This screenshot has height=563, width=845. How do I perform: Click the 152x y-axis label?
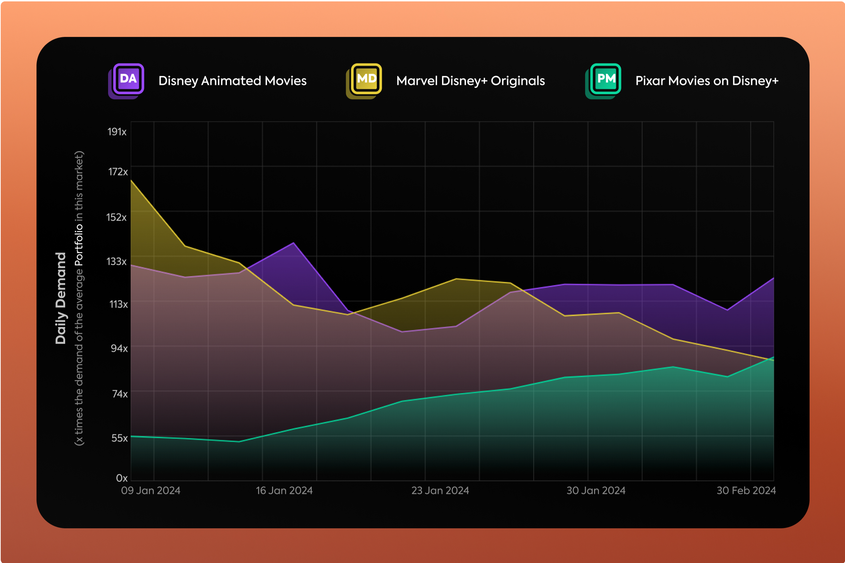pyautogui.click(x=117, y=217)
